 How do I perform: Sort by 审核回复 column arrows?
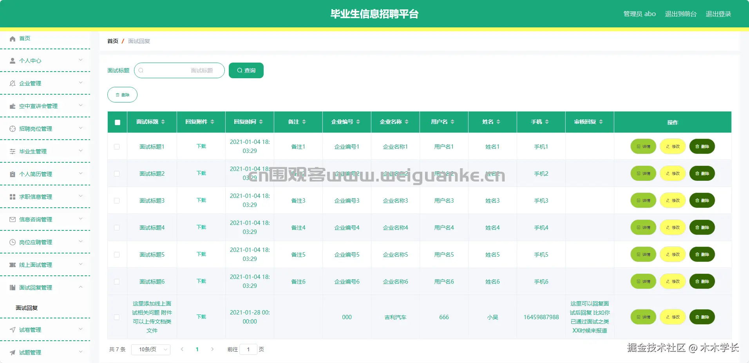click(x=601, y=122)
